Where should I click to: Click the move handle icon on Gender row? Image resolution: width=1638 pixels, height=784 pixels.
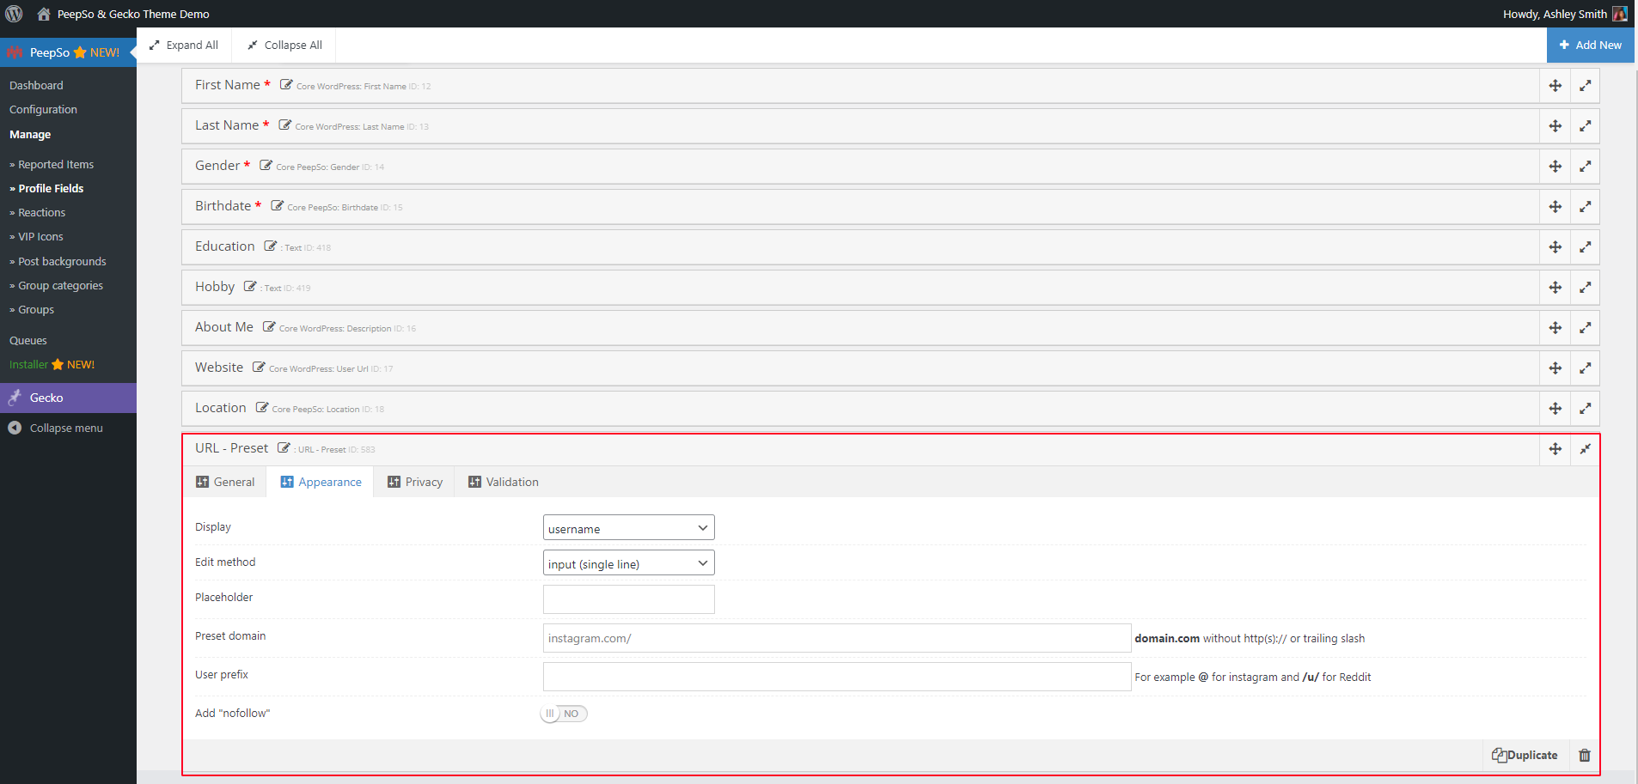[1555, 167]
